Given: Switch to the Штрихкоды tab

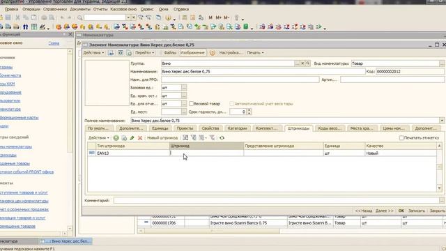Looking at the screenshot, I should tap(298, 128).
